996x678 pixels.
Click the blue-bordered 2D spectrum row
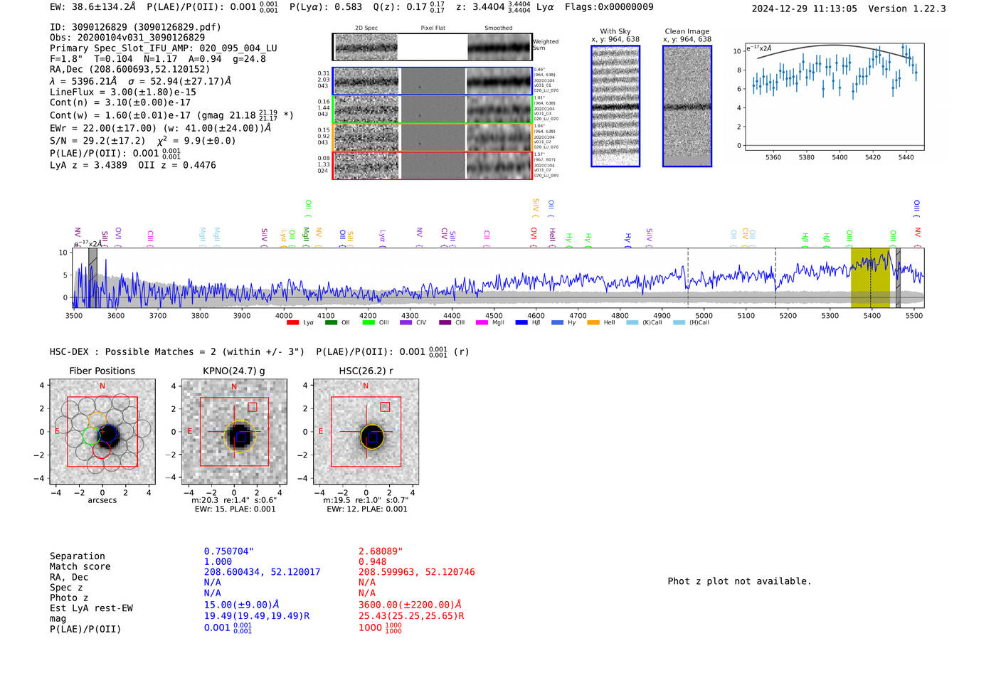433,81
